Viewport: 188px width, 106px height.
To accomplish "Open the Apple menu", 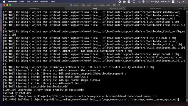I will (4, 1).
